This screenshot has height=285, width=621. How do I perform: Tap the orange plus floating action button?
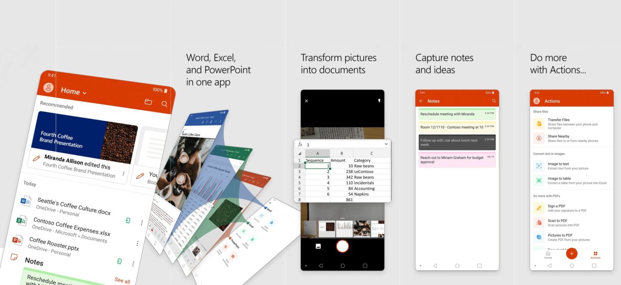coord(572,254)
